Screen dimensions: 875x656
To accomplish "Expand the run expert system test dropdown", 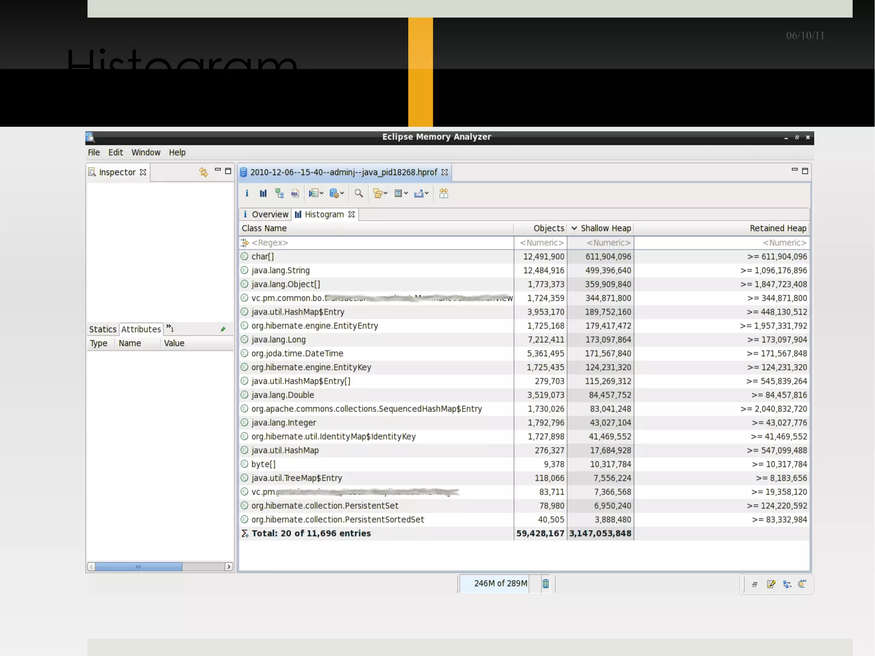I will click(x=322, y=193).
